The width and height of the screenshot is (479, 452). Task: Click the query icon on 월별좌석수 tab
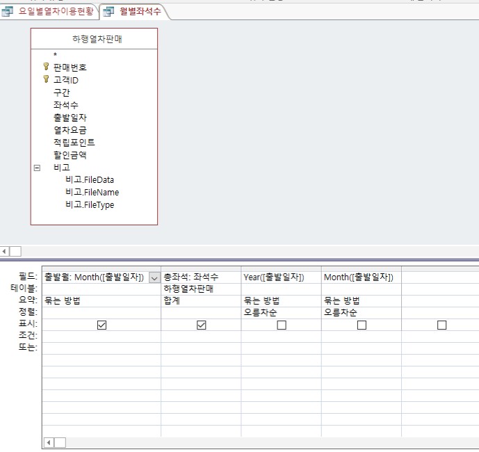coord(109,12)
